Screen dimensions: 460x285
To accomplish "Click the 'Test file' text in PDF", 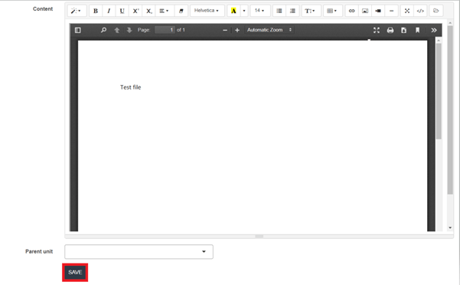I will pyautogui.click(x=131, y=87).
